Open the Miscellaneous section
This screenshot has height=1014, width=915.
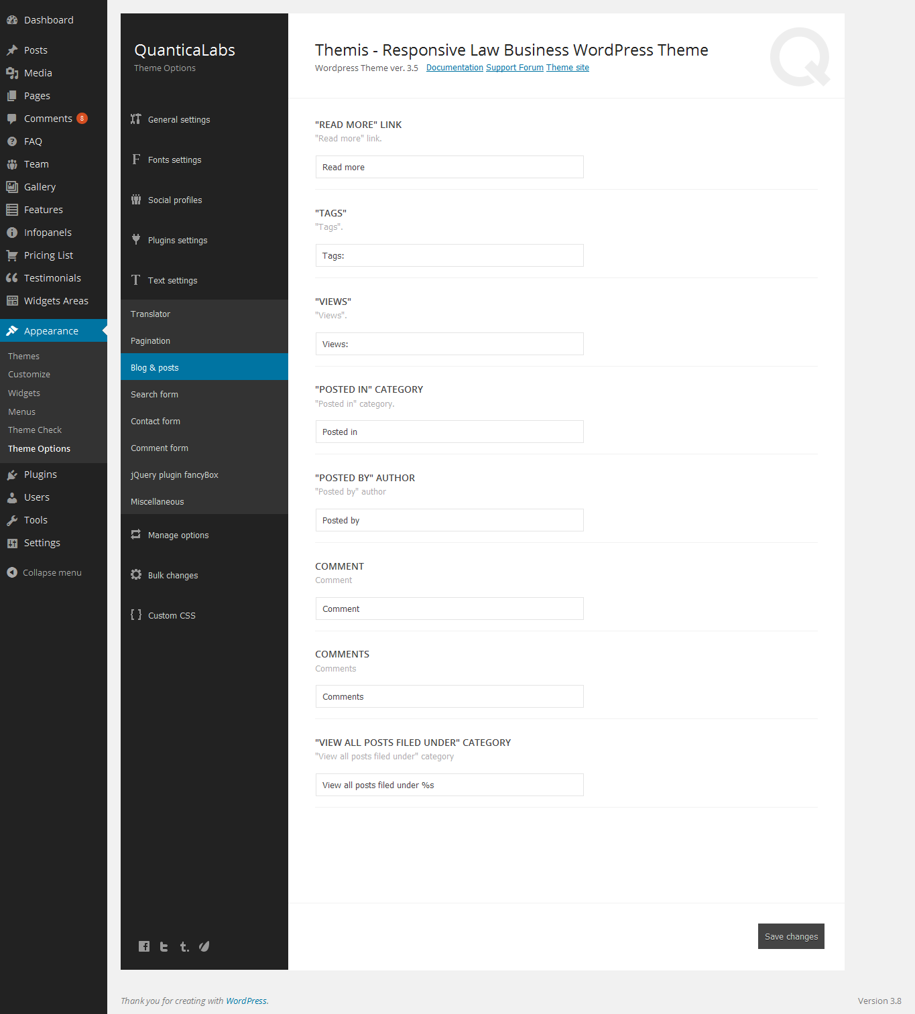click(x=204, y=501)
